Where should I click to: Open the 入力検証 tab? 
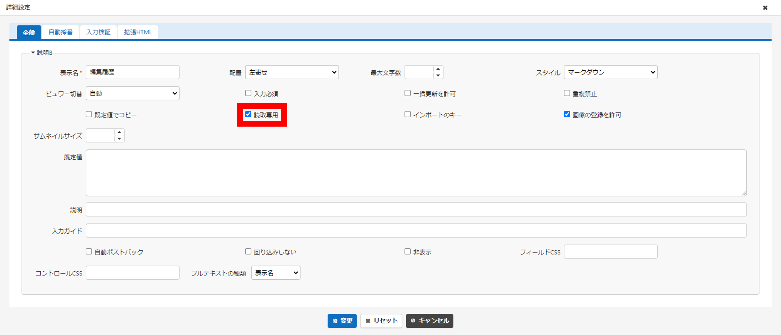click(99, 32)
